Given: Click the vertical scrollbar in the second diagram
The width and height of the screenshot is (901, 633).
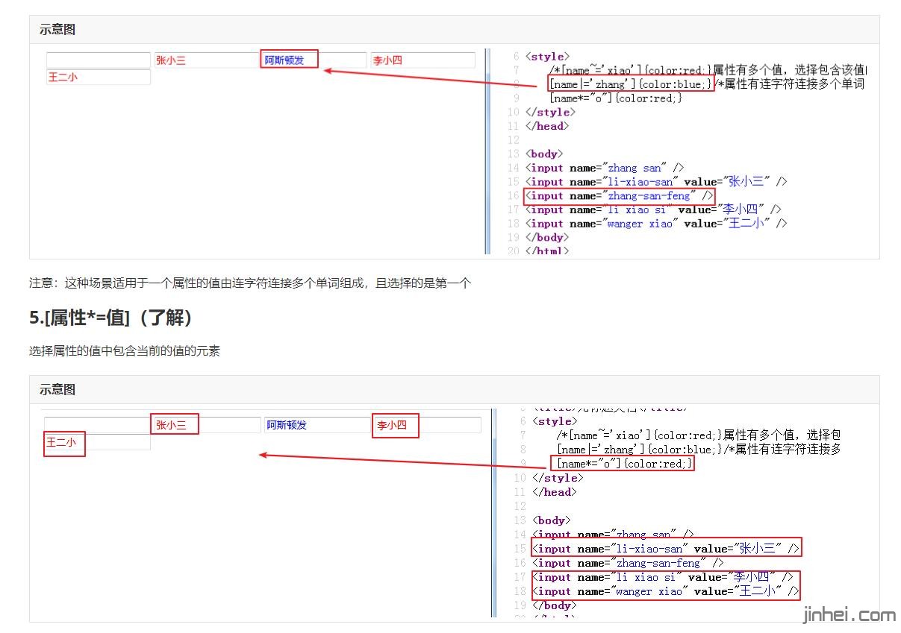Looking at the screenshot, I should [x=493, y=513].
